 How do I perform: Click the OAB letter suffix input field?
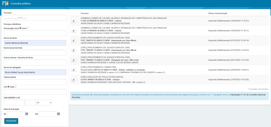(30, 102)
